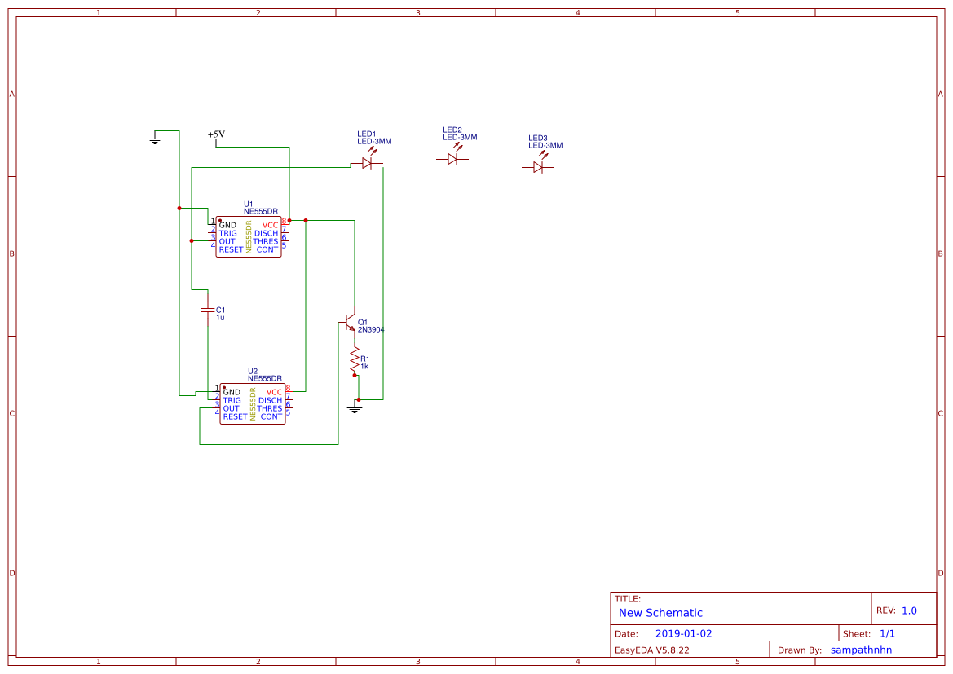Click the 1k resistor value
Viewport: 953px width, 674px height.
(x=364, y=367)
